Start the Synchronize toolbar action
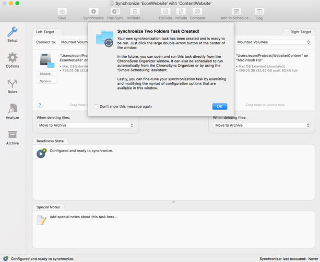320x262 pixels. [x=93, y=11]
